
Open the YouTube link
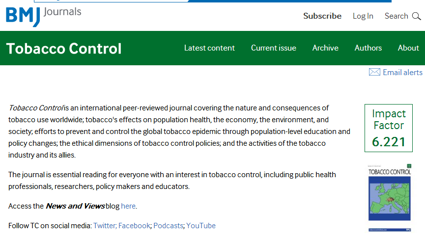[x=201, y=226]
